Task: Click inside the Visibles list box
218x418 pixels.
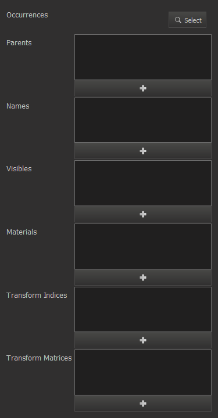Action: tap(143, 183)
